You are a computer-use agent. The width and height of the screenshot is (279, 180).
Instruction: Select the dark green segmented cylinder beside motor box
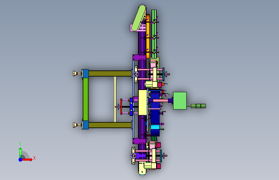tap(199, 106)
